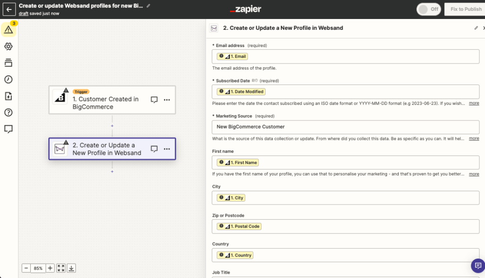Click zoom out minus button
The height and width of the screenshot is (278, 485).
point(27,268)
